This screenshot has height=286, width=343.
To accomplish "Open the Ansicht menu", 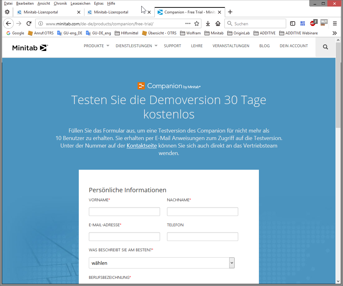I will click(x=44, y=3).
